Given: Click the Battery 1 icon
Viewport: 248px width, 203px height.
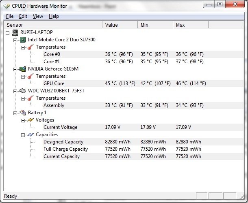Looking at the screenshot, I should click(x=23, y=113).
